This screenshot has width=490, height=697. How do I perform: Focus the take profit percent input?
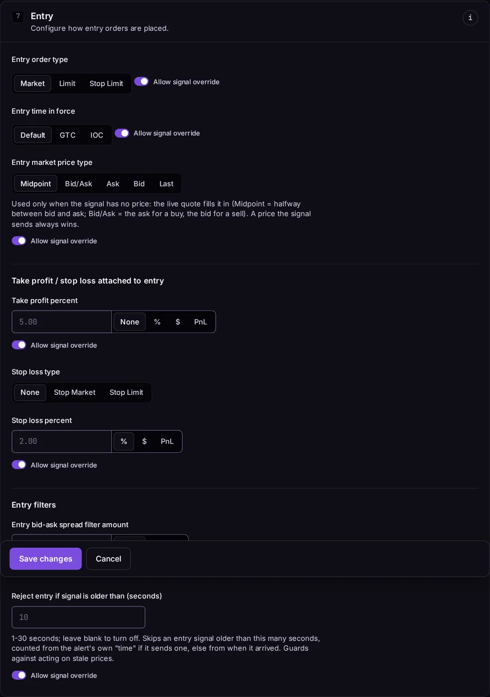[x=62, y=322]
